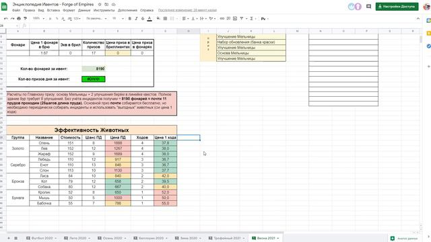Open the Вставка menu

(53, 10)
